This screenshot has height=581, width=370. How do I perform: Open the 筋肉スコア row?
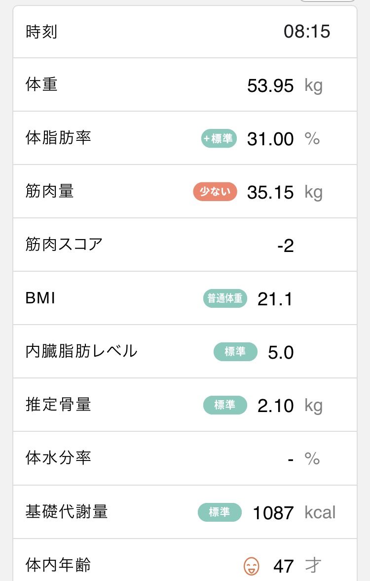(x=185, y=245)
